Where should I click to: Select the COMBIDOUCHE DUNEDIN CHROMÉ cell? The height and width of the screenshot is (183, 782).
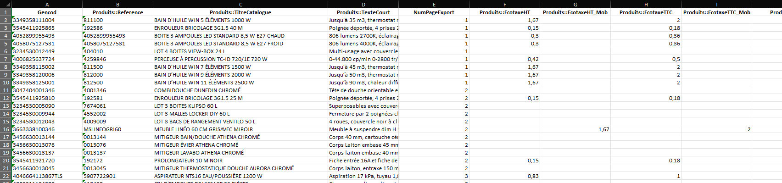pos(240,90)
